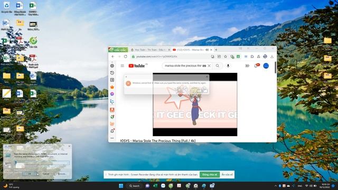Image resolution: width=338 pixels, height=190 pixels.
Task: Click OK in the Run dialog
Action: point(30,174)
